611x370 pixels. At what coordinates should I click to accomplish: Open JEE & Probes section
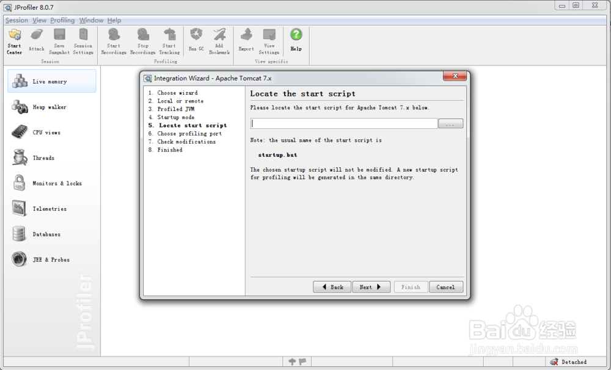(52, 259)
